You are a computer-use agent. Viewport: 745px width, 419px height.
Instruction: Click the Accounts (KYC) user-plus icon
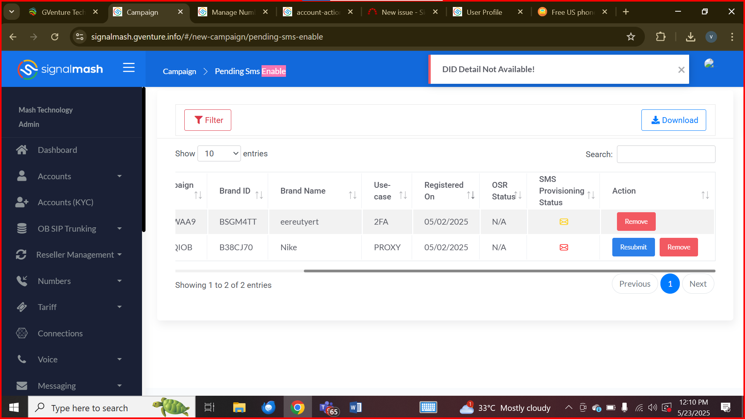[22, 203]
